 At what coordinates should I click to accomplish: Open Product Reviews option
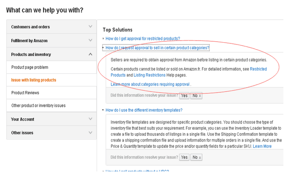[x=25, y=93]
